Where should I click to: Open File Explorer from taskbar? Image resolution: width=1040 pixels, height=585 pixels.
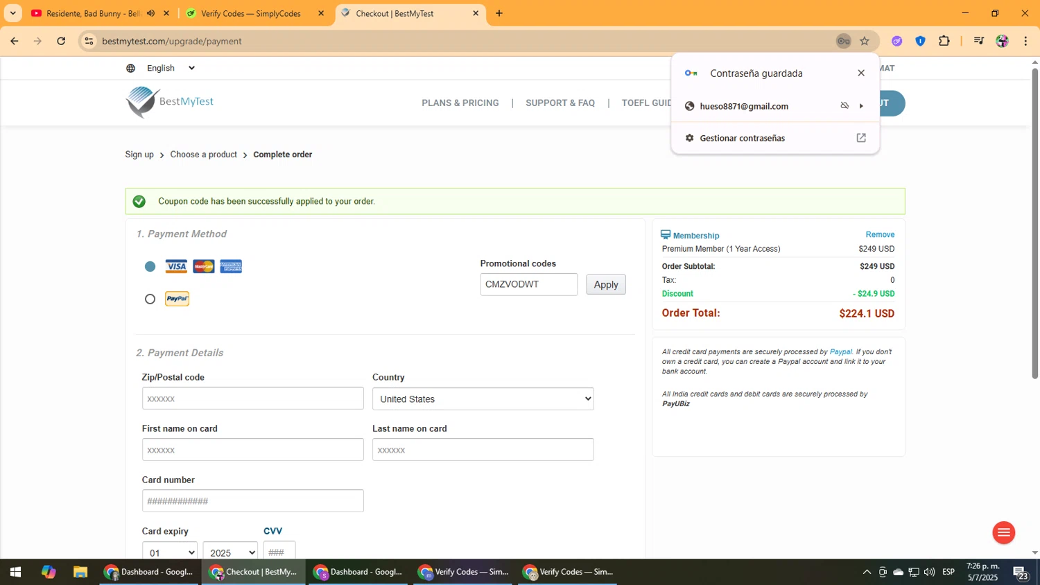coord(80,572)
